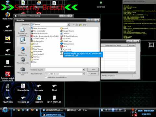
Task: Click the Nome do arquivo input field
Action: pyautogui.click(x=64, y=70)
